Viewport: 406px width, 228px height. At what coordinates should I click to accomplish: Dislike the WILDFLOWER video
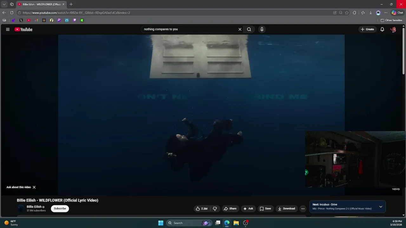point(215,208)
